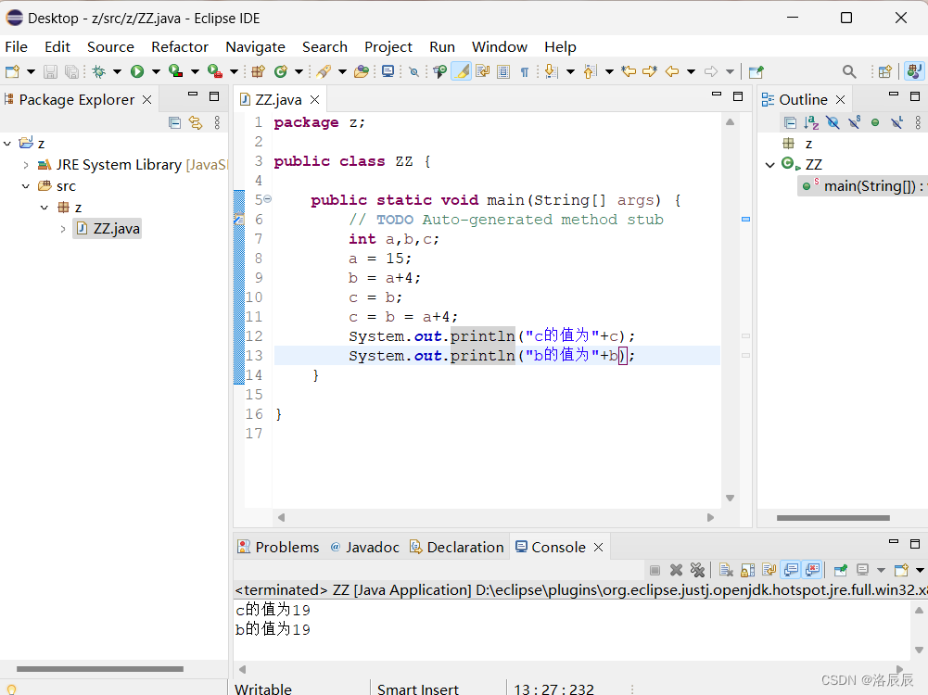Open the Java perspective icon top right

coord(914,70)
